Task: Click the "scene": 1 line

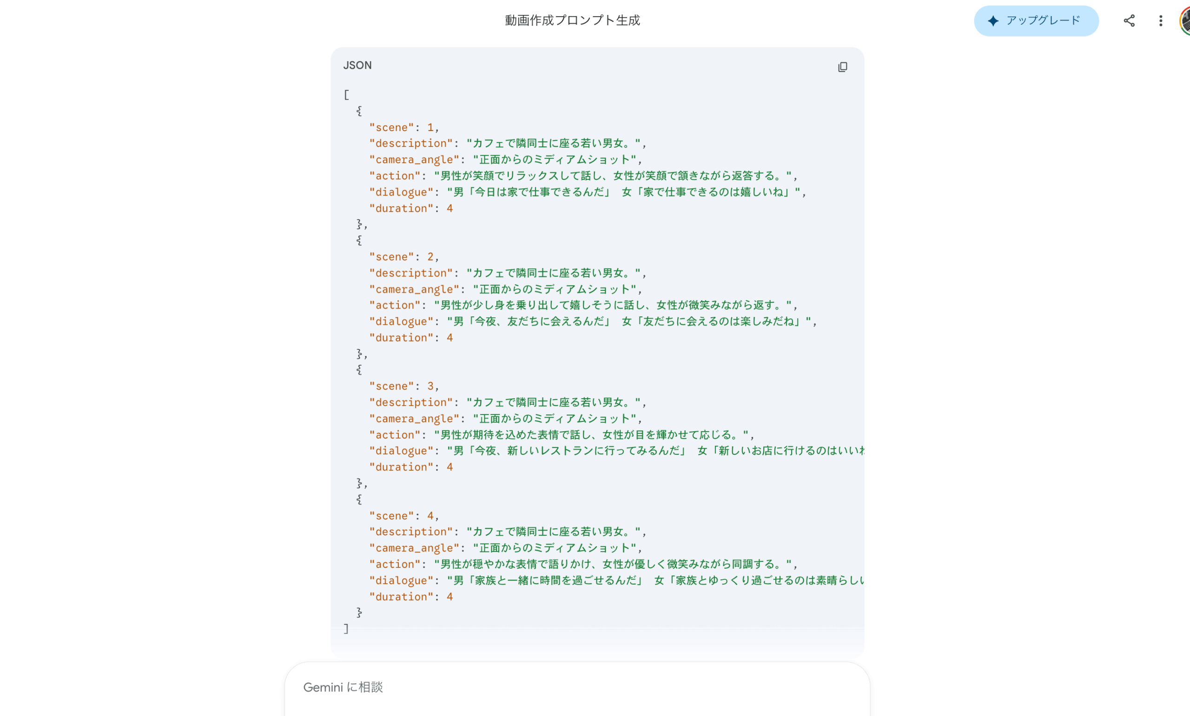Action: (x=403, y=127)
